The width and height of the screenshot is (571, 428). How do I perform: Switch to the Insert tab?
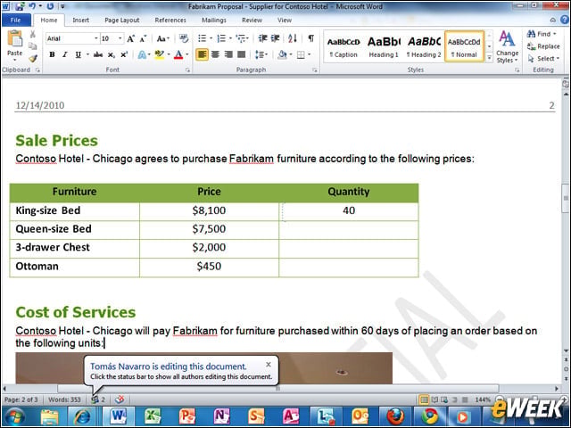[x=80, y=20]
